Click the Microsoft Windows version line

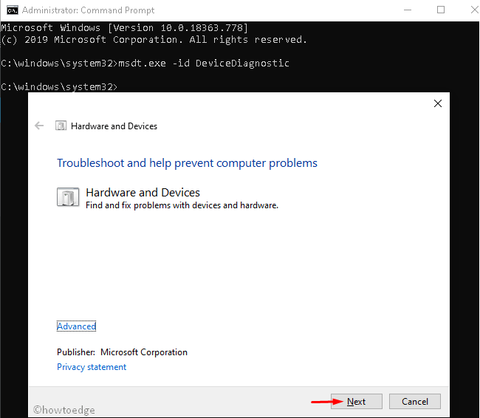point(124,27)
